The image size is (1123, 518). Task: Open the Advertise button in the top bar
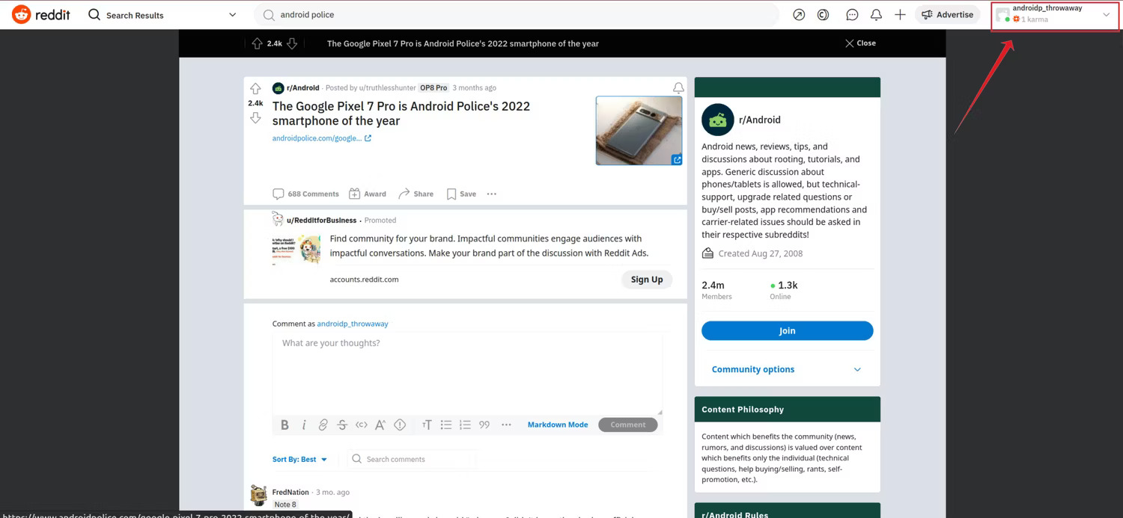(948, 15)
